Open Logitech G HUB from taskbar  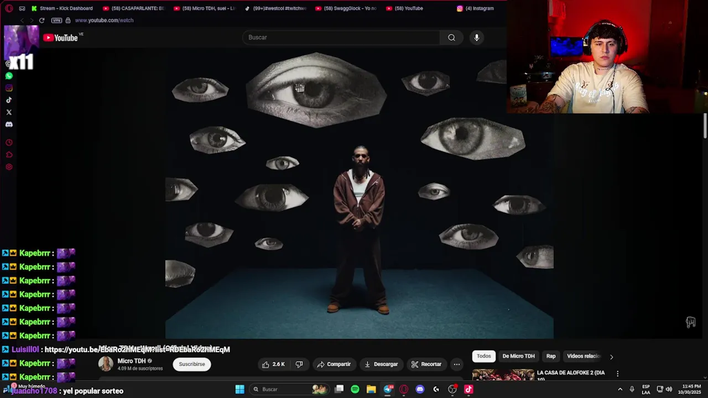click(436, 389)
